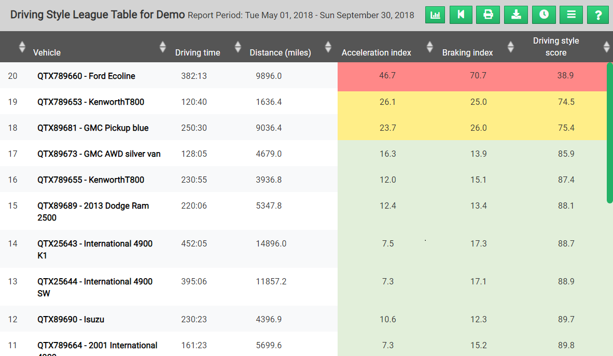Viewport: 613px width, 356px height.
Task: Sort by Distance (miles) column arrows
Action: coord(328,47)
